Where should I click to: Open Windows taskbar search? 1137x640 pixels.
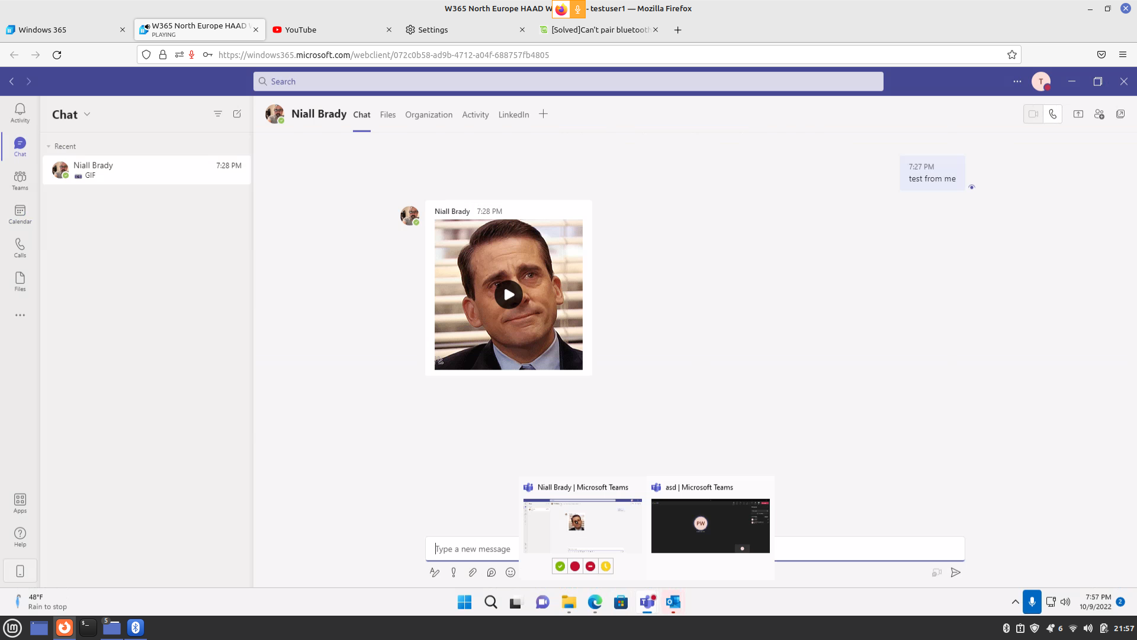coord(491,602)
